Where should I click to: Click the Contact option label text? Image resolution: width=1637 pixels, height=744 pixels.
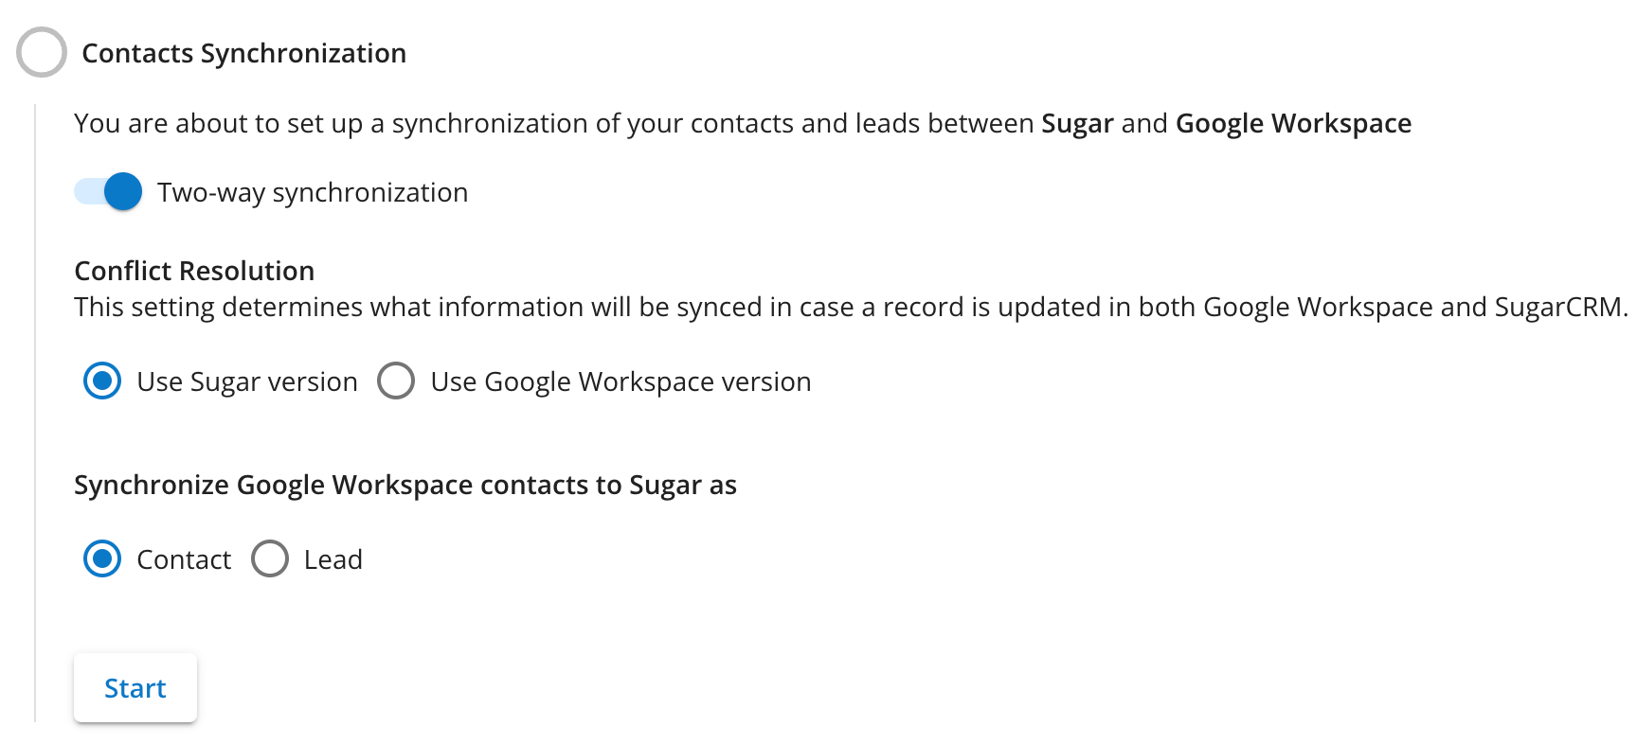[184, 559]
